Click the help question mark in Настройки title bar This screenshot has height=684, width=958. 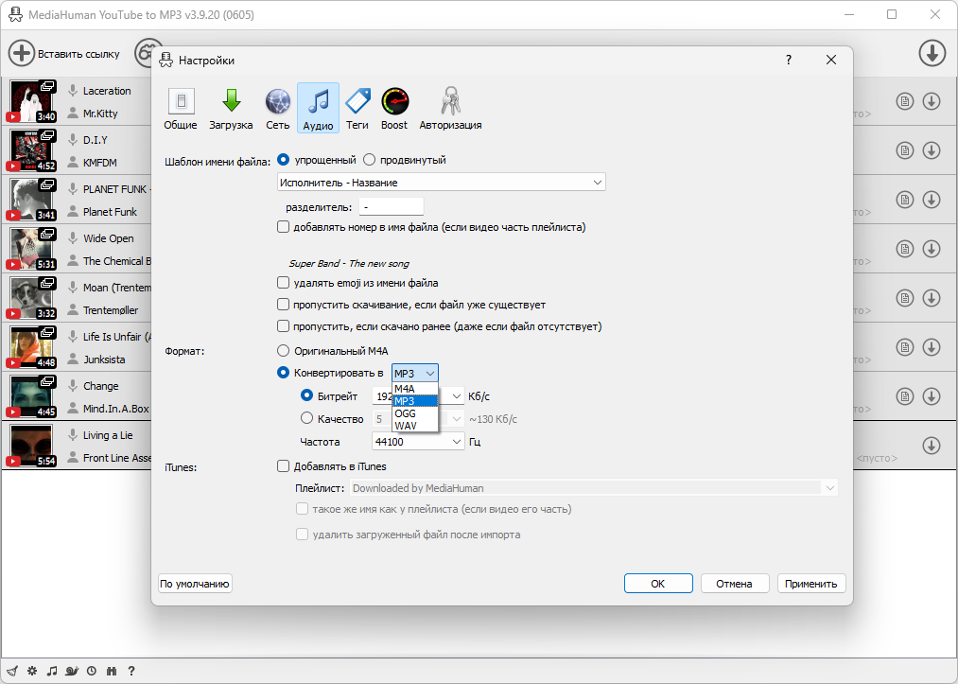tap(789, 60)
